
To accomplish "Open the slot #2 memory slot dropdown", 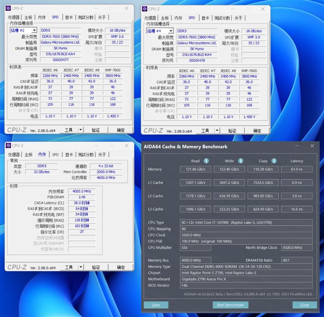I will [34, 30].
